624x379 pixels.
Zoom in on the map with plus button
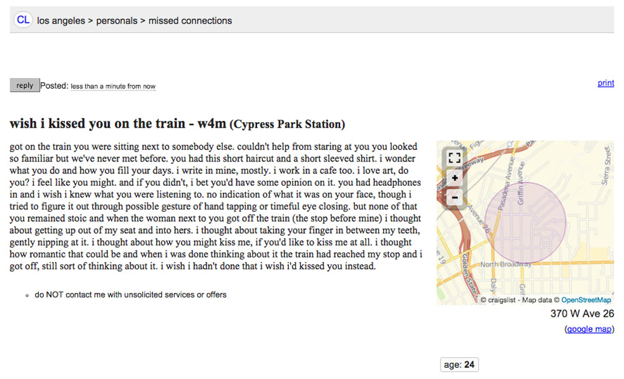coord(454,178)
